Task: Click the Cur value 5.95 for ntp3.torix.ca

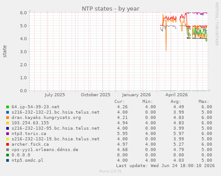Action: 122,134
